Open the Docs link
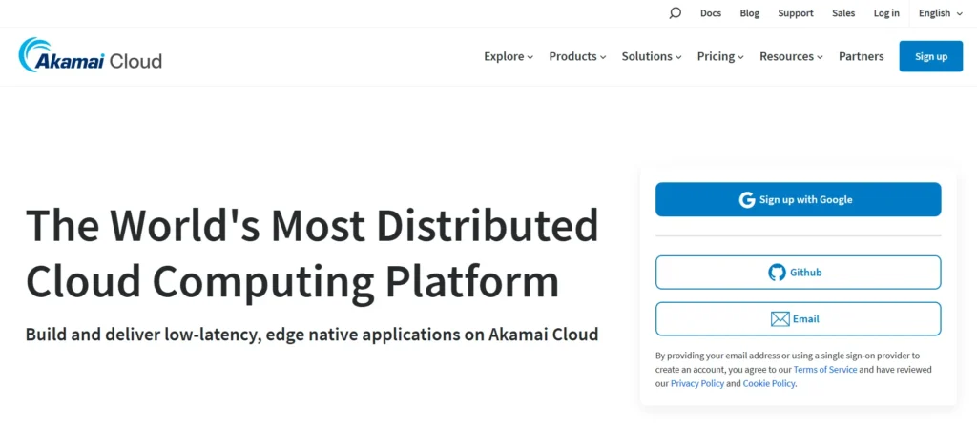 [x=710, y=13]
